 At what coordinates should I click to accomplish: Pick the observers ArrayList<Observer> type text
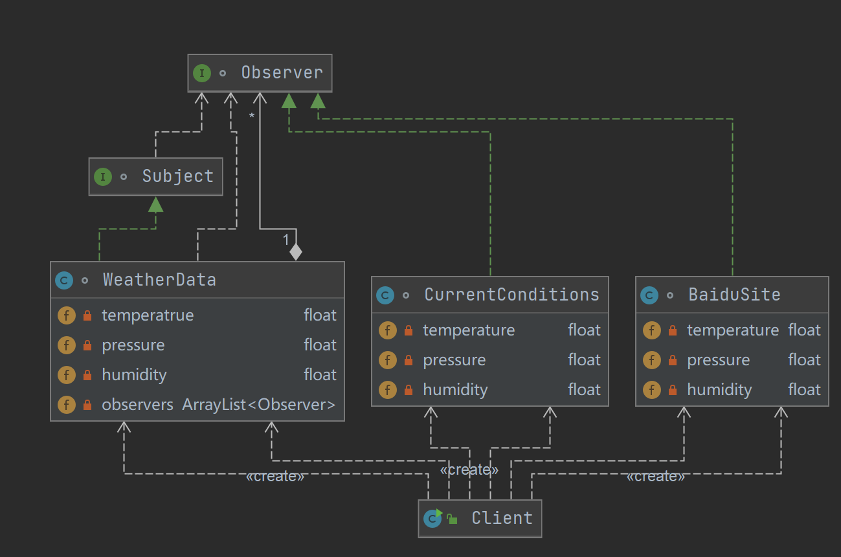point(259,405)
